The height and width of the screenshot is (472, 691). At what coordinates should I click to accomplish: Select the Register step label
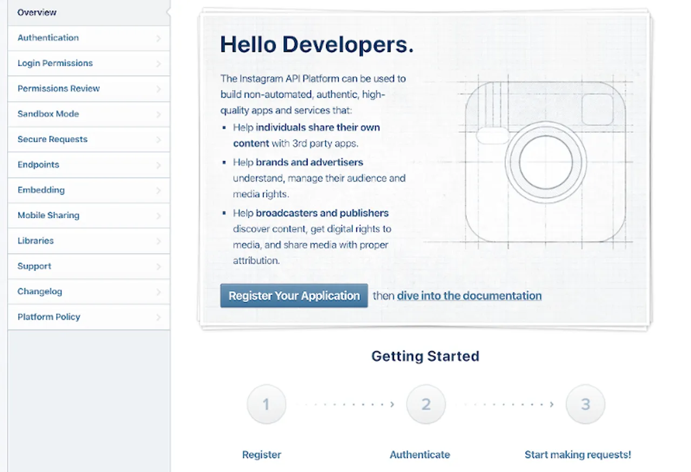[262, 454]
